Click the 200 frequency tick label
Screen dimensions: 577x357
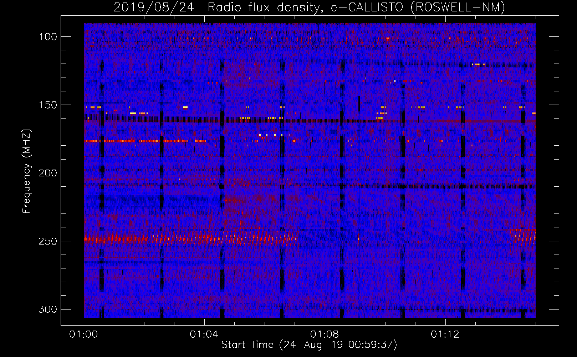click(x=48, y=173)
